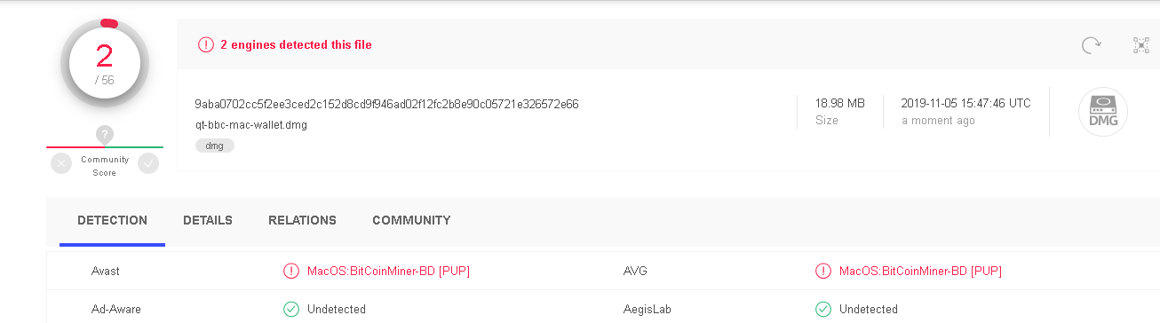Image resolution: width=1160 pixels, height=323 pixels.
Task: Switch to the DETECTION tab
Action: (x=112, y=220)
